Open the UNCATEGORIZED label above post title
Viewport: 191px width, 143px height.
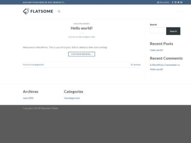(81, 24)
